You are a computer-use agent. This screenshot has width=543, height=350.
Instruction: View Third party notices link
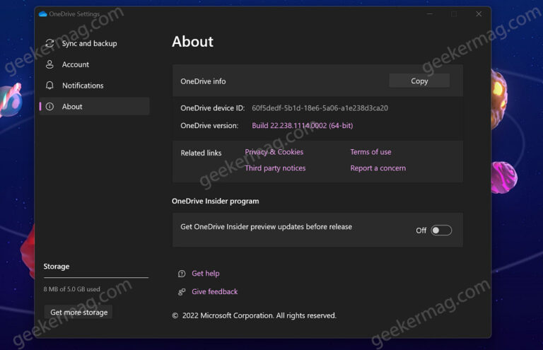pyautogui.click(x=275, y=168)
